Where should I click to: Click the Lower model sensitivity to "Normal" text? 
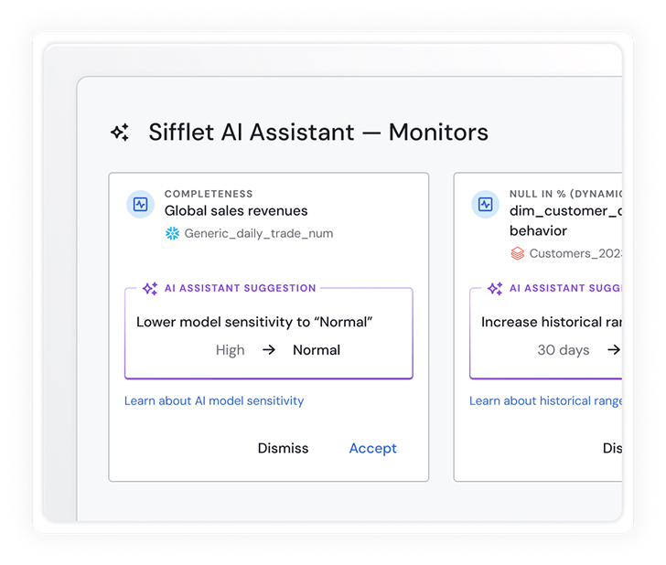pos(254,322)
